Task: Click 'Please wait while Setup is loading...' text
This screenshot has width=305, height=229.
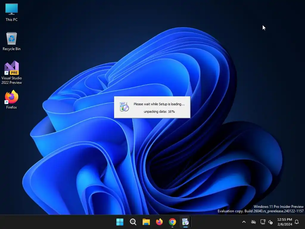Action: click(x=159, y=104)
